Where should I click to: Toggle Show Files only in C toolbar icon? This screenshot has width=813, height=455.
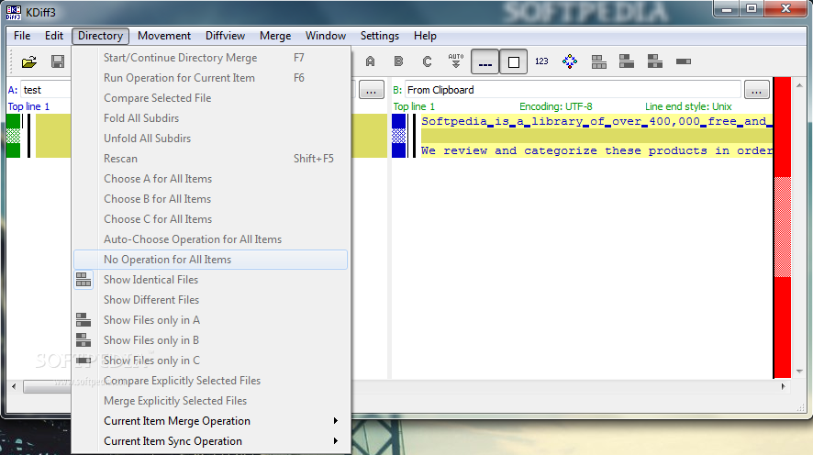click(684, 61)
